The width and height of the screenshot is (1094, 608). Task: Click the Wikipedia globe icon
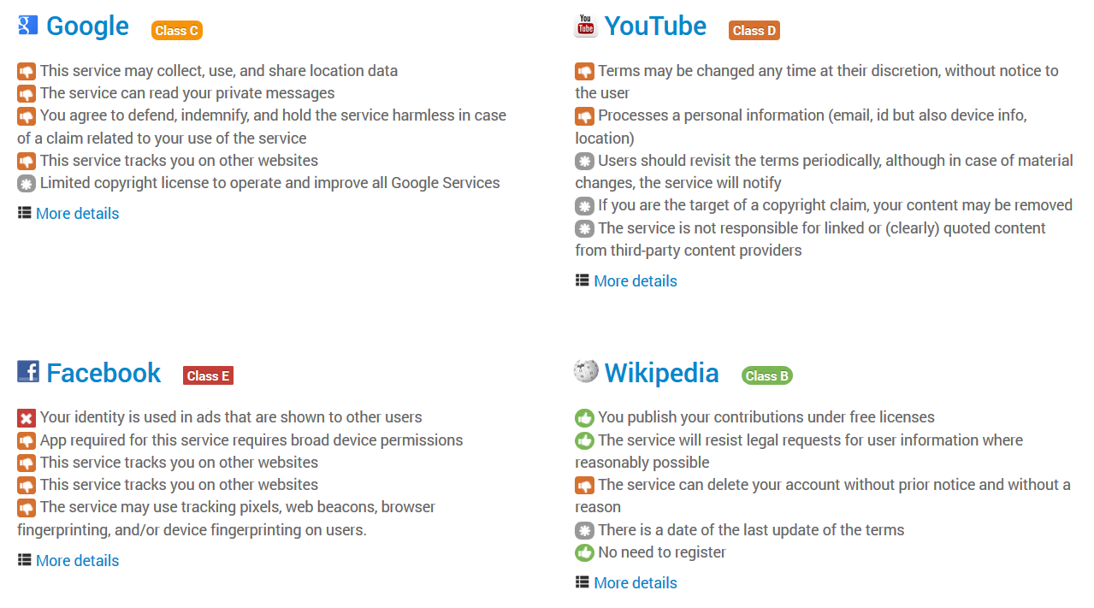pyautogui.click(x=586, y=371)
